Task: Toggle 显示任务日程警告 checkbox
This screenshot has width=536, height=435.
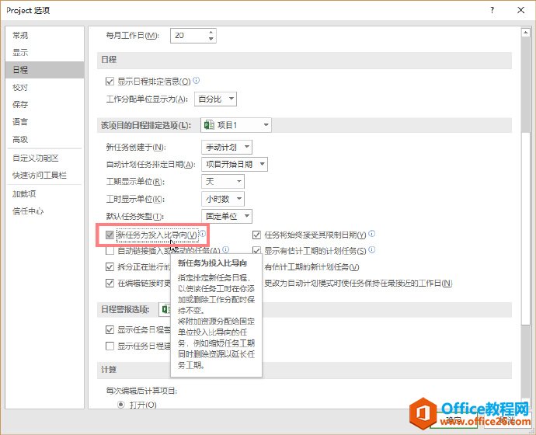Action: pyautogui.click(x=110, y=330)
